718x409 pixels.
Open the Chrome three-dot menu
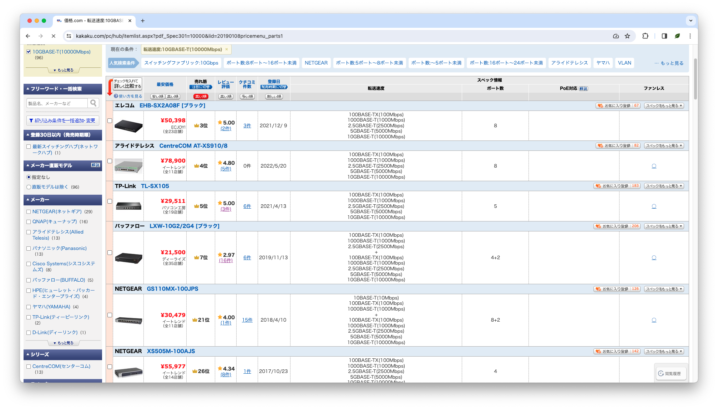690,36
